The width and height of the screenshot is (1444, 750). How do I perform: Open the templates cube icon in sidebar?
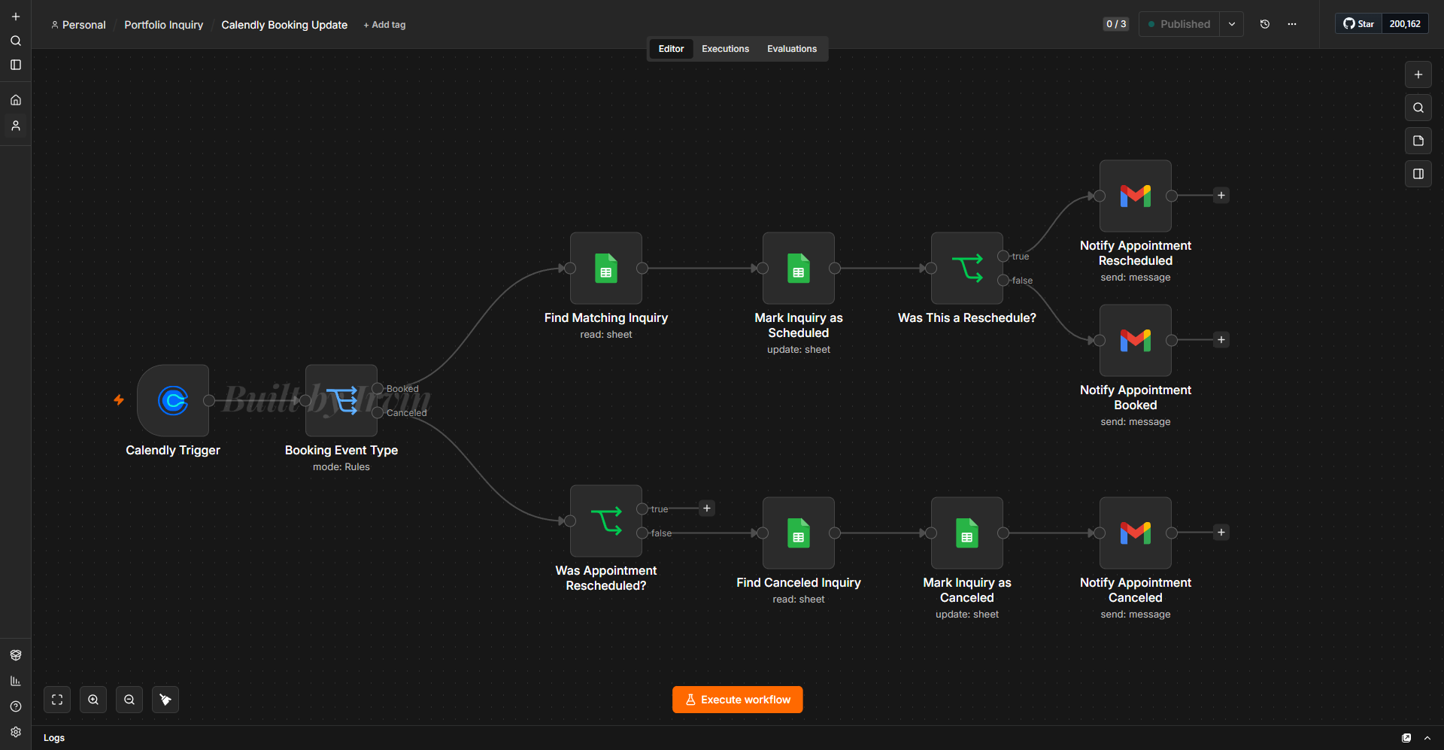point(16,655)
